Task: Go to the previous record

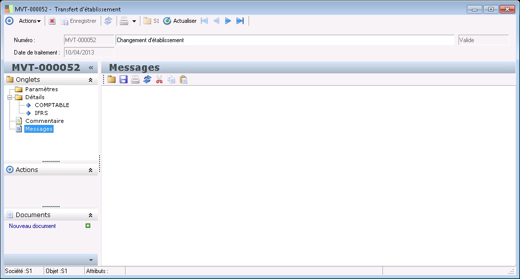Action: click(x=216, y=21)
